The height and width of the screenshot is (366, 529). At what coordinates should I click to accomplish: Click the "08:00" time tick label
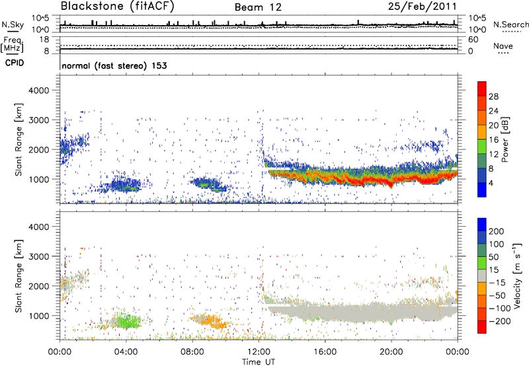pyautogui.click(x=192, y=351)
